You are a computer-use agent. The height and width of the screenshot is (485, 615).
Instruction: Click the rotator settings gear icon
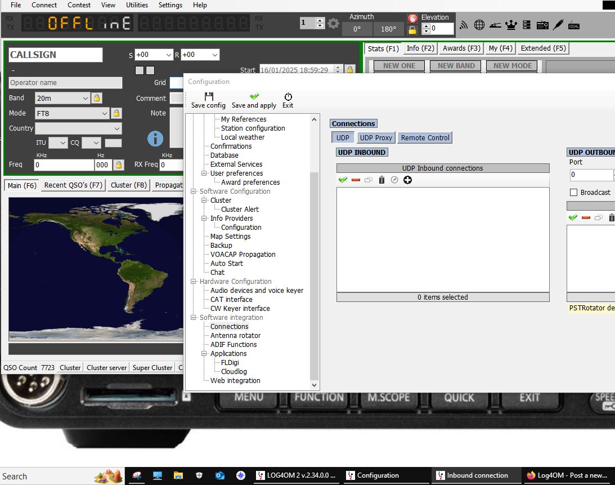(x=333, y=23)
